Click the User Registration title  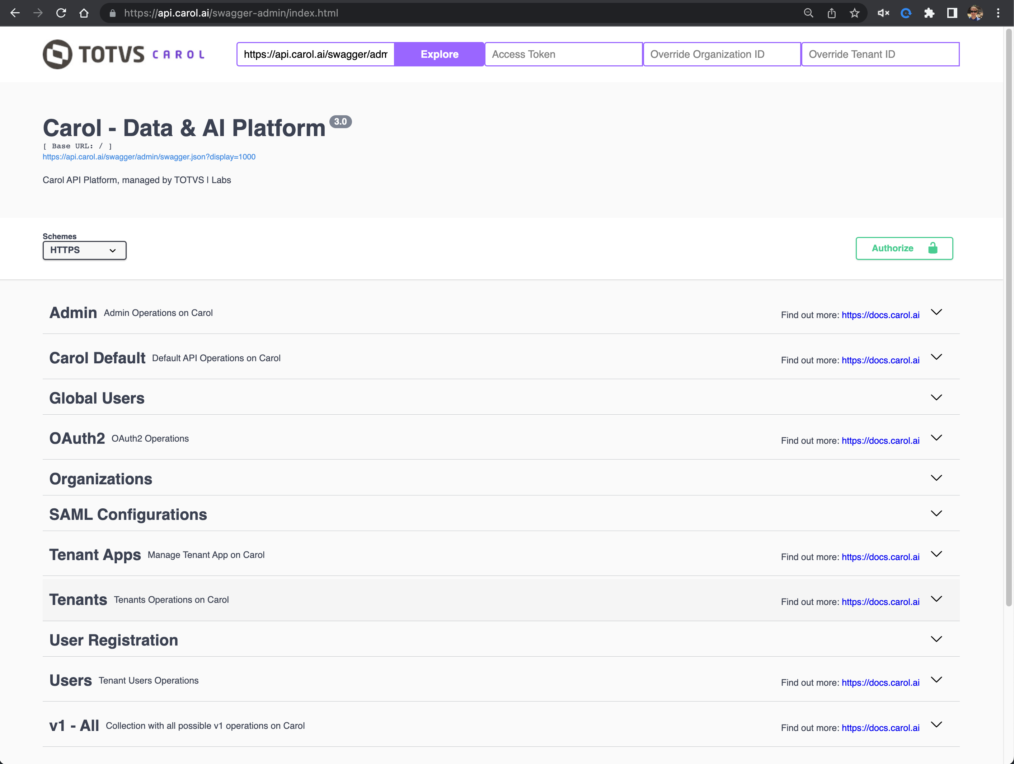point(114,640)
